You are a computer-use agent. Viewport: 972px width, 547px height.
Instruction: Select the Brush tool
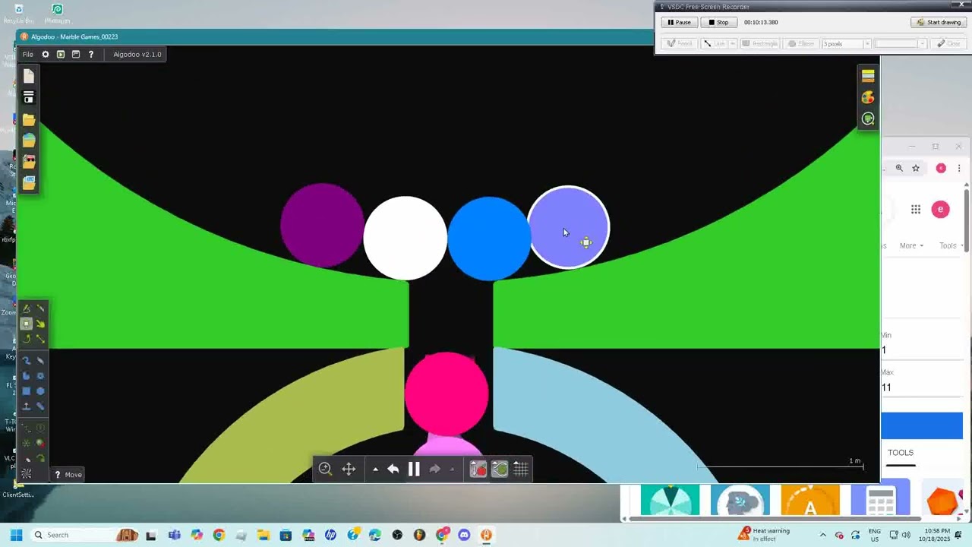pyautogui.click(x=26, y=361)
